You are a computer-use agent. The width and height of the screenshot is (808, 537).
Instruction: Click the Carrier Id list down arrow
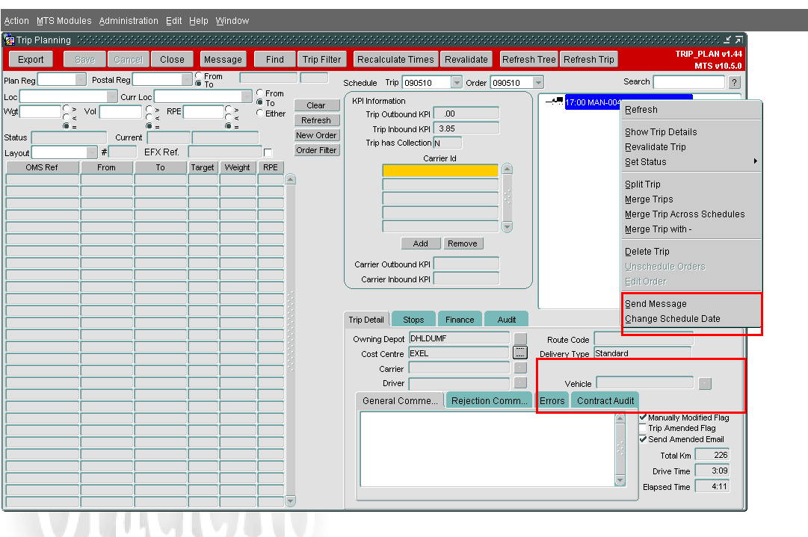click(507, 226)
